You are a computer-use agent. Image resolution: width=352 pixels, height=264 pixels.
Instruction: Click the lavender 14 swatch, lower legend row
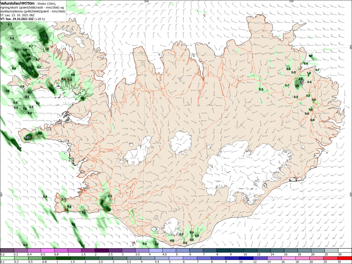click(x=274, y=258)
